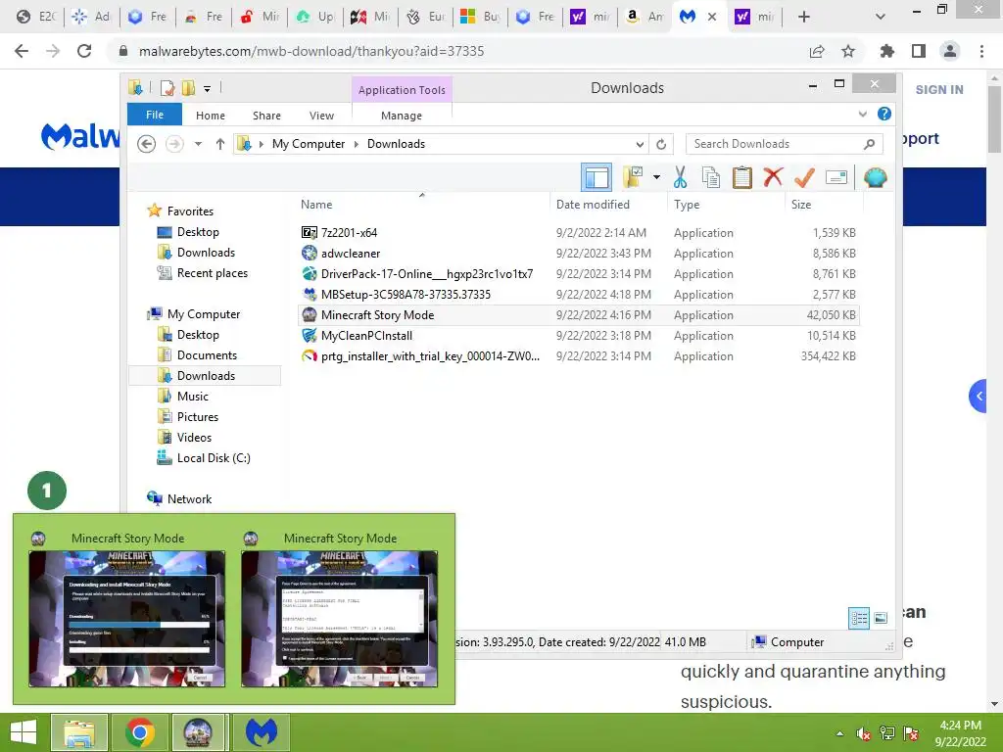
Task: Click the orange checkmark Properties icon
Action: pos(804,177)
